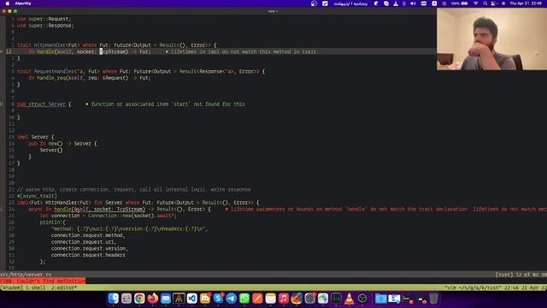Image resolution: width=547 pixels, height=308 pixels.
Task: Open Spotlight search in menu bar
Action: (485, 3)
